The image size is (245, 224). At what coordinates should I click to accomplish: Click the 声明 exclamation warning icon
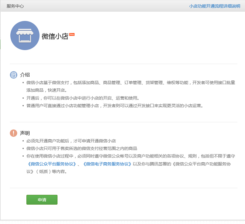[x=14, y=133]
